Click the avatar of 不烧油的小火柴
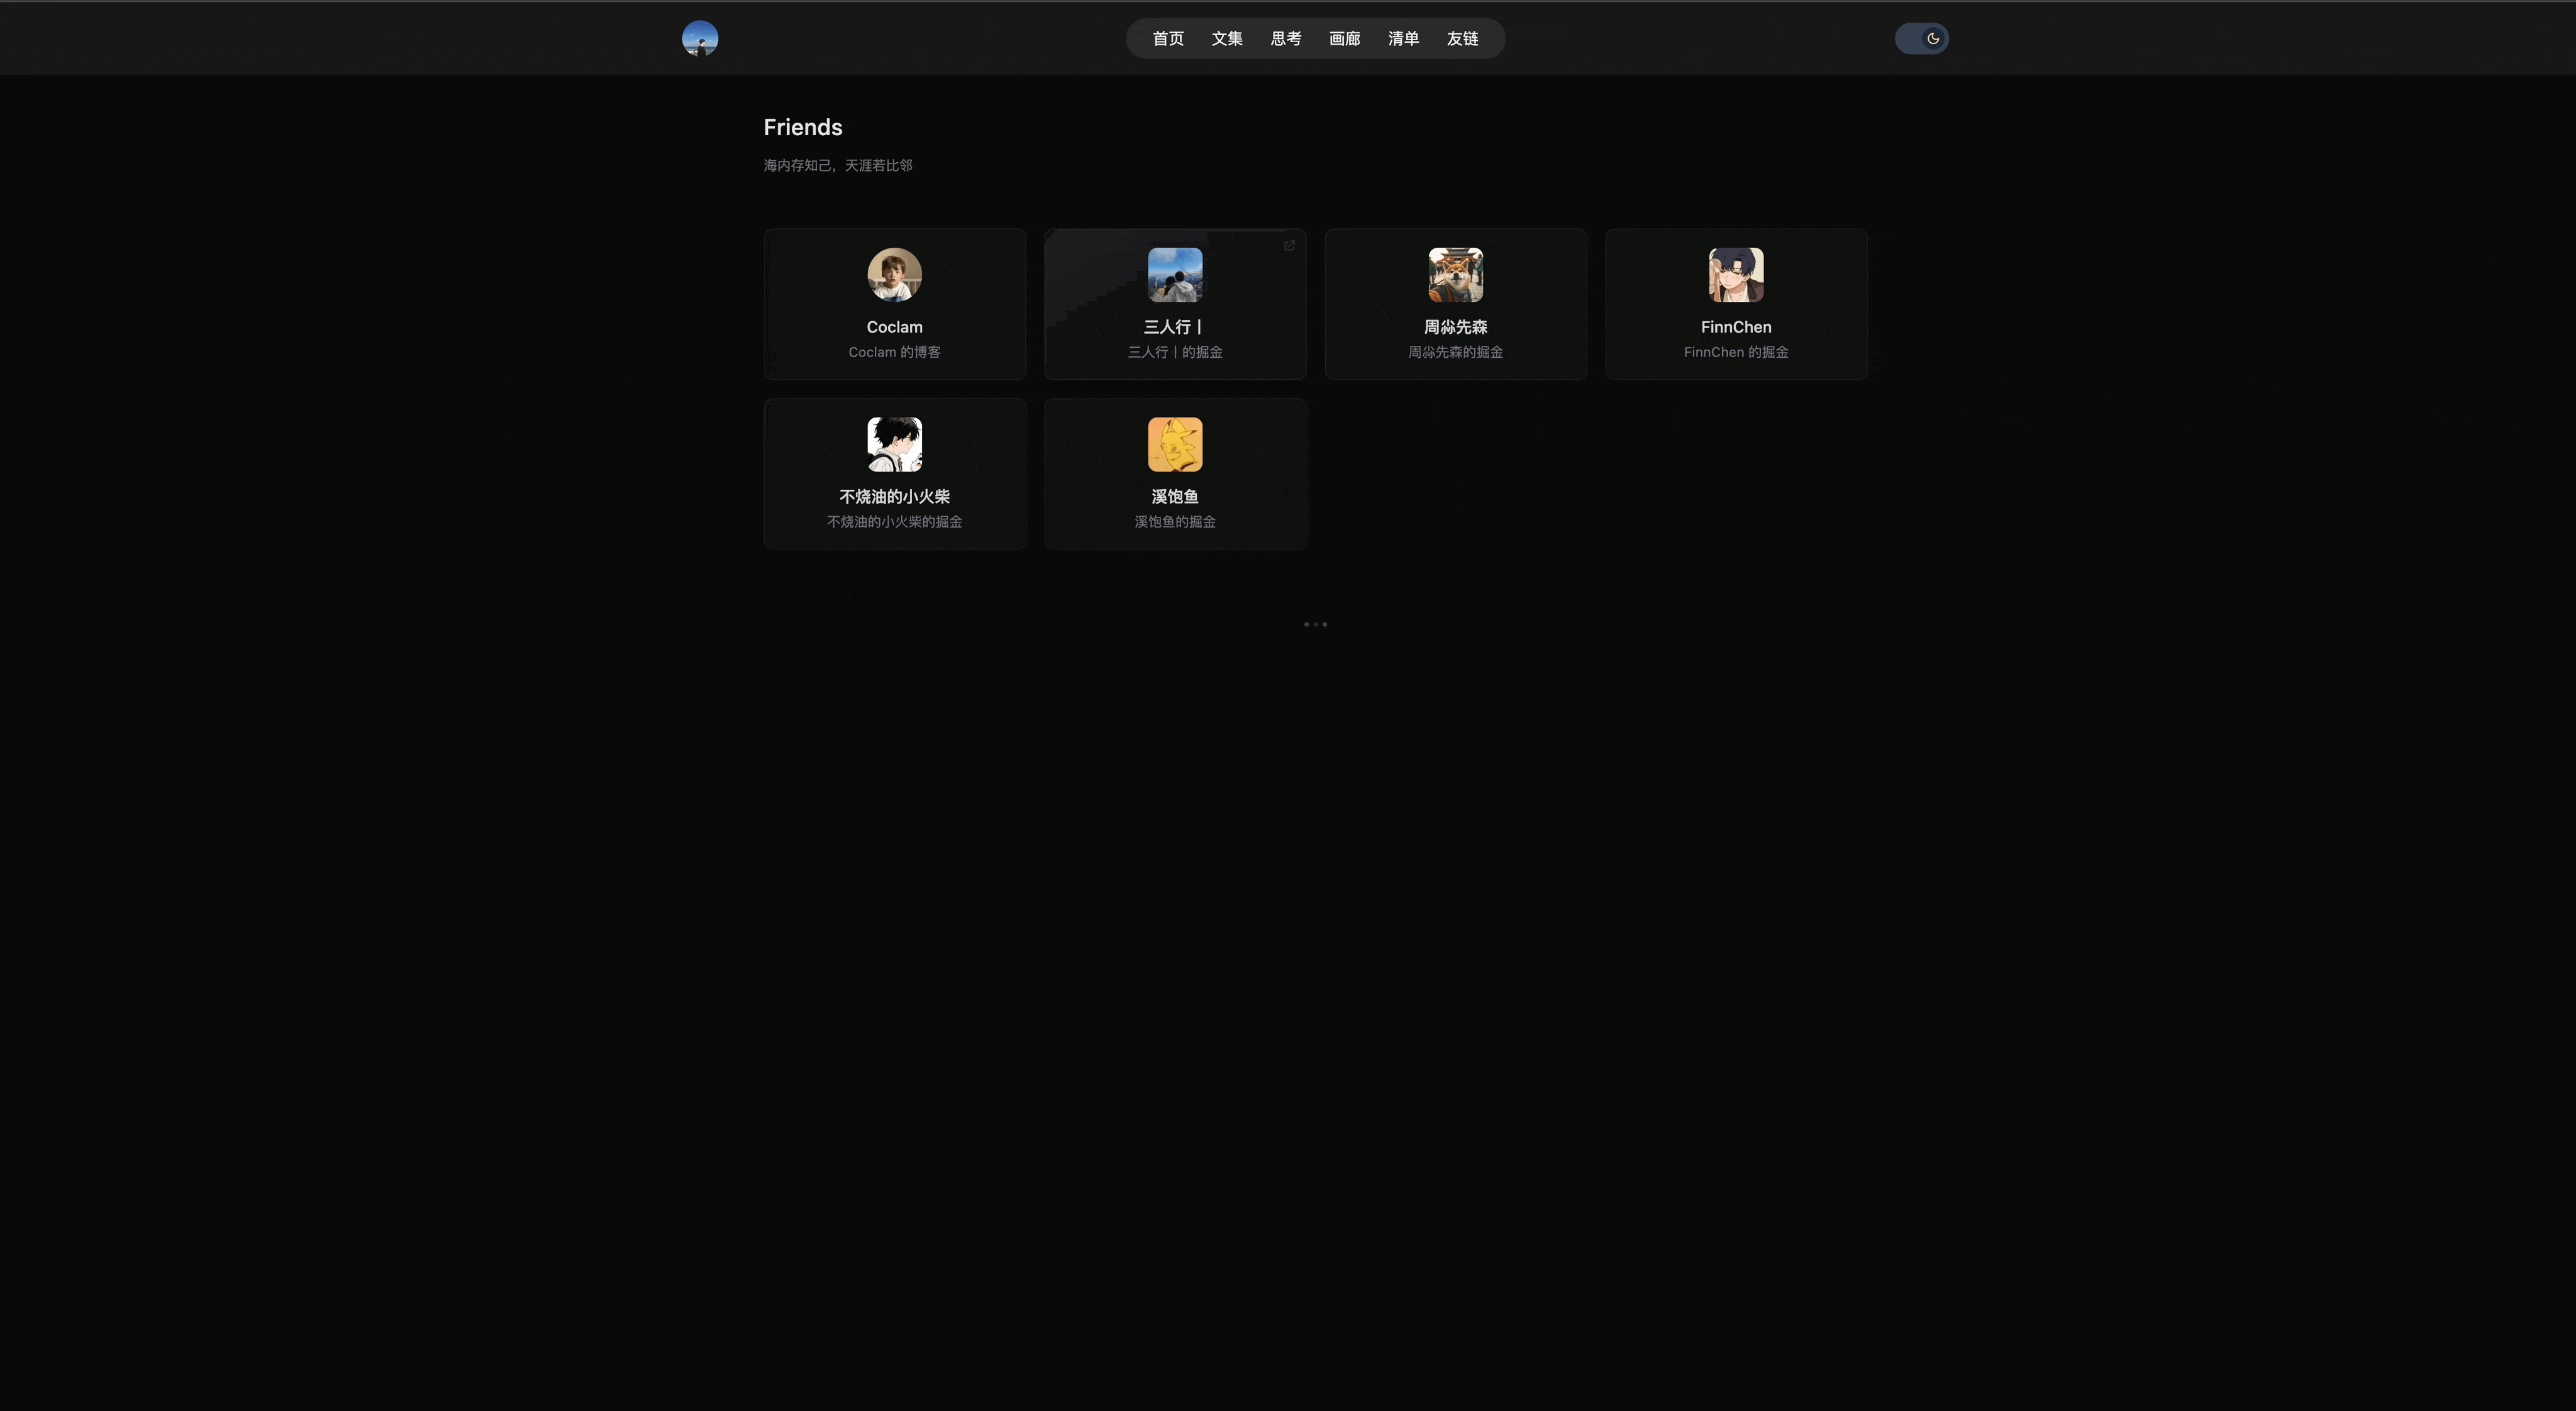The image size is (2576, 1411). click(x=894, y=444)
